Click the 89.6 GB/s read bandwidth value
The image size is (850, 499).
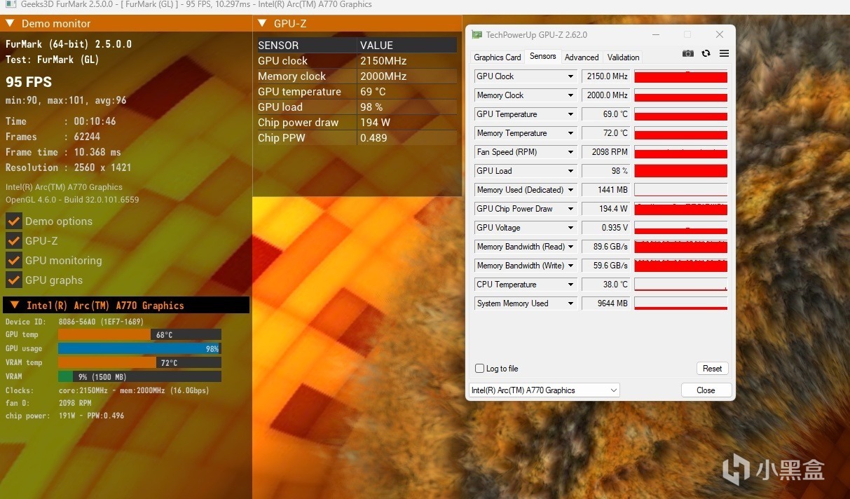605,247
